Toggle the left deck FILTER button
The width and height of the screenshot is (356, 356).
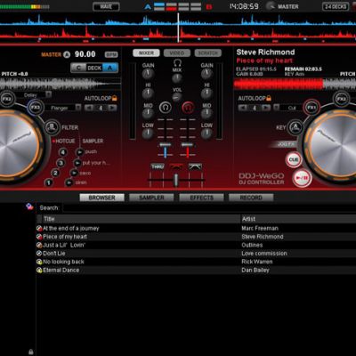pyautogui.click(x=53, y=127)
